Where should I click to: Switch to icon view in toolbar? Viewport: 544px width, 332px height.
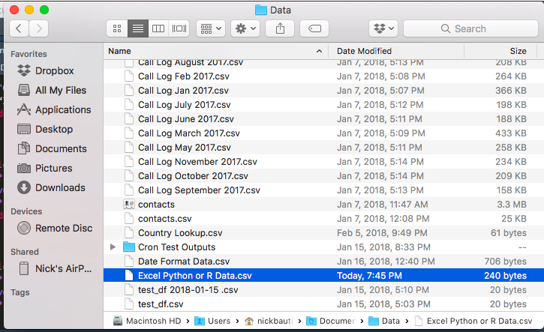click(x=117, y=28)
